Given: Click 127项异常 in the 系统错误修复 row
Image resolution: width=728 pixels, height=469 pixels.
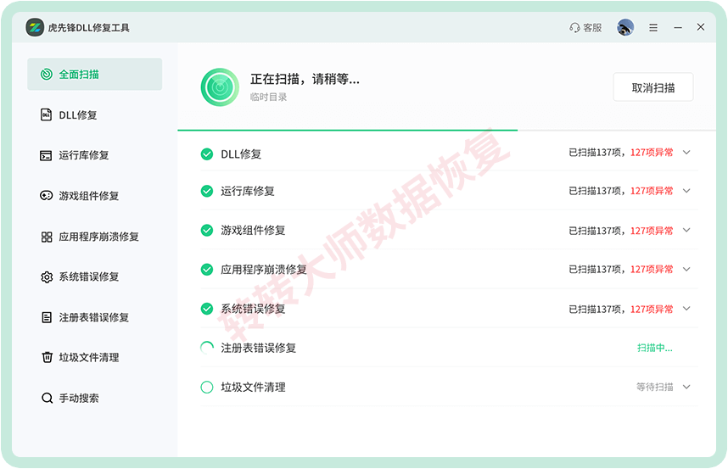Looking at the screenshot, I should coord(652,309).
